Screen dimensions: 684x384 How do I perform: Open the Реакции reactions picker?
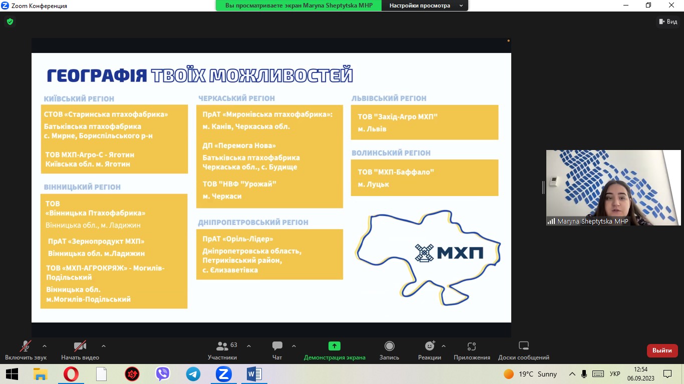[430, 350]
